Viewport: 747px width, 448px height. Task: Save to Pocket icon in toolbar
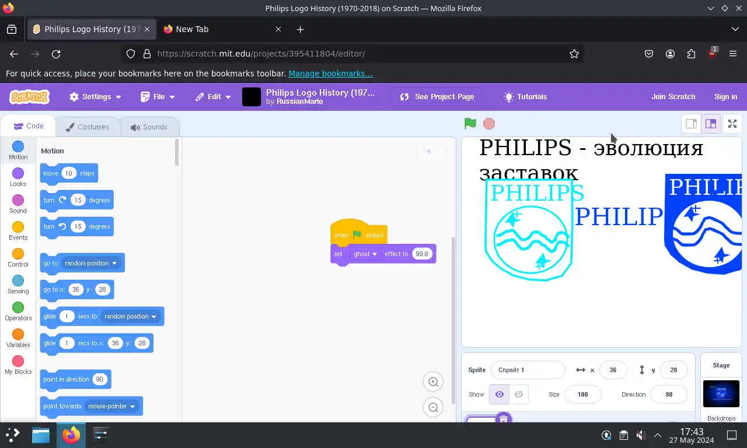click(649, 54)
